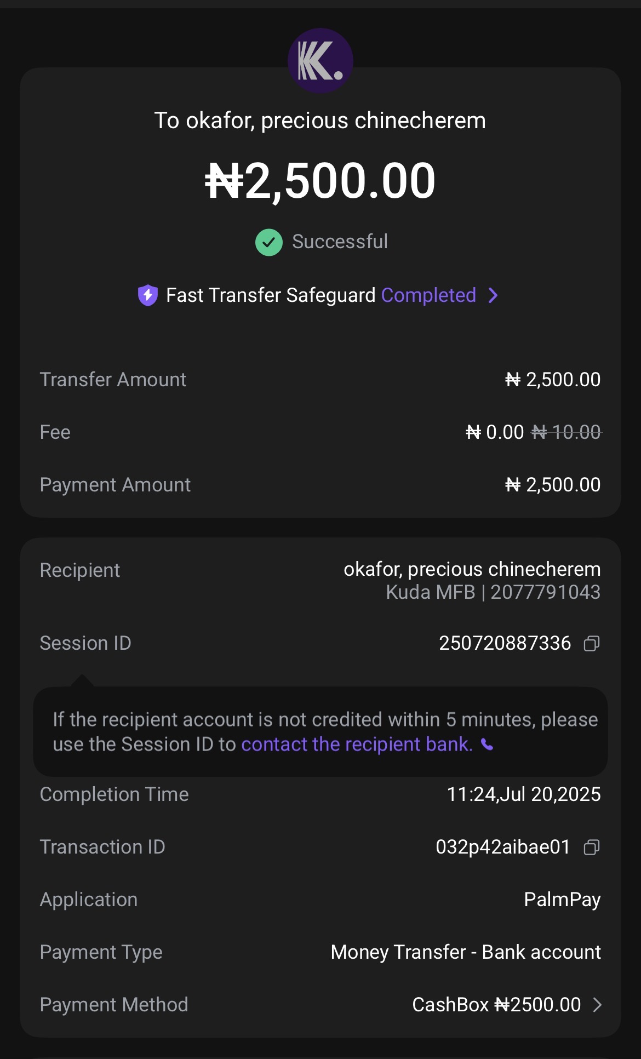Copy the Transaction ID
The height and width of the screenshot is (1059, 641).
click(592, 847)
